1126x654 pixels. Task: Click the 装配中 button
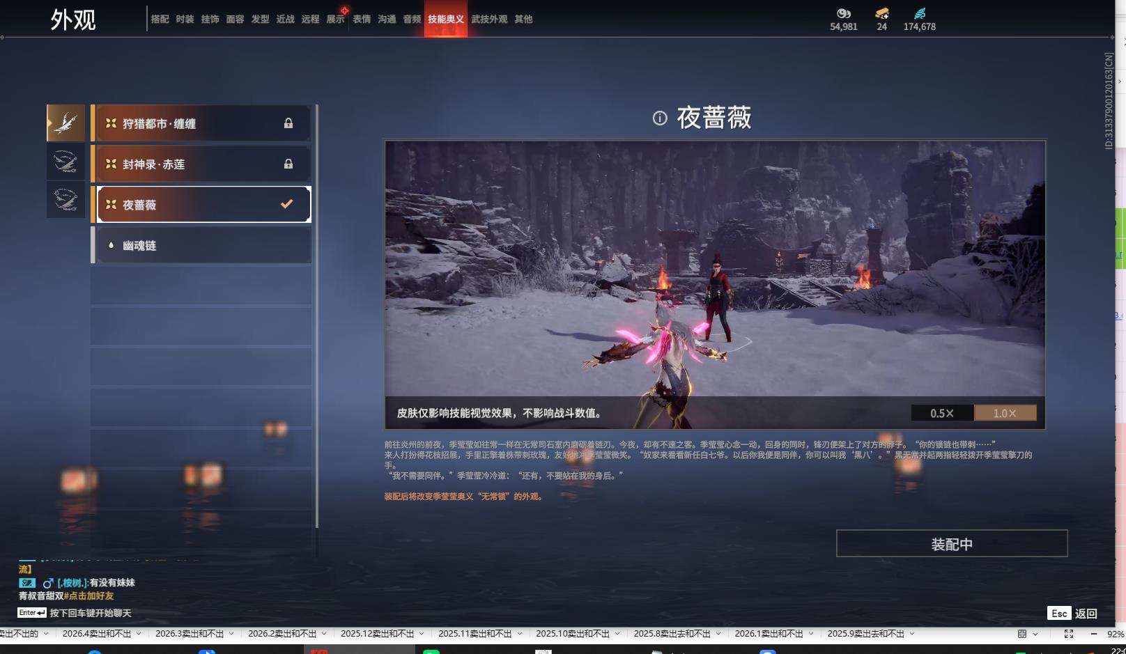[952, 543]
